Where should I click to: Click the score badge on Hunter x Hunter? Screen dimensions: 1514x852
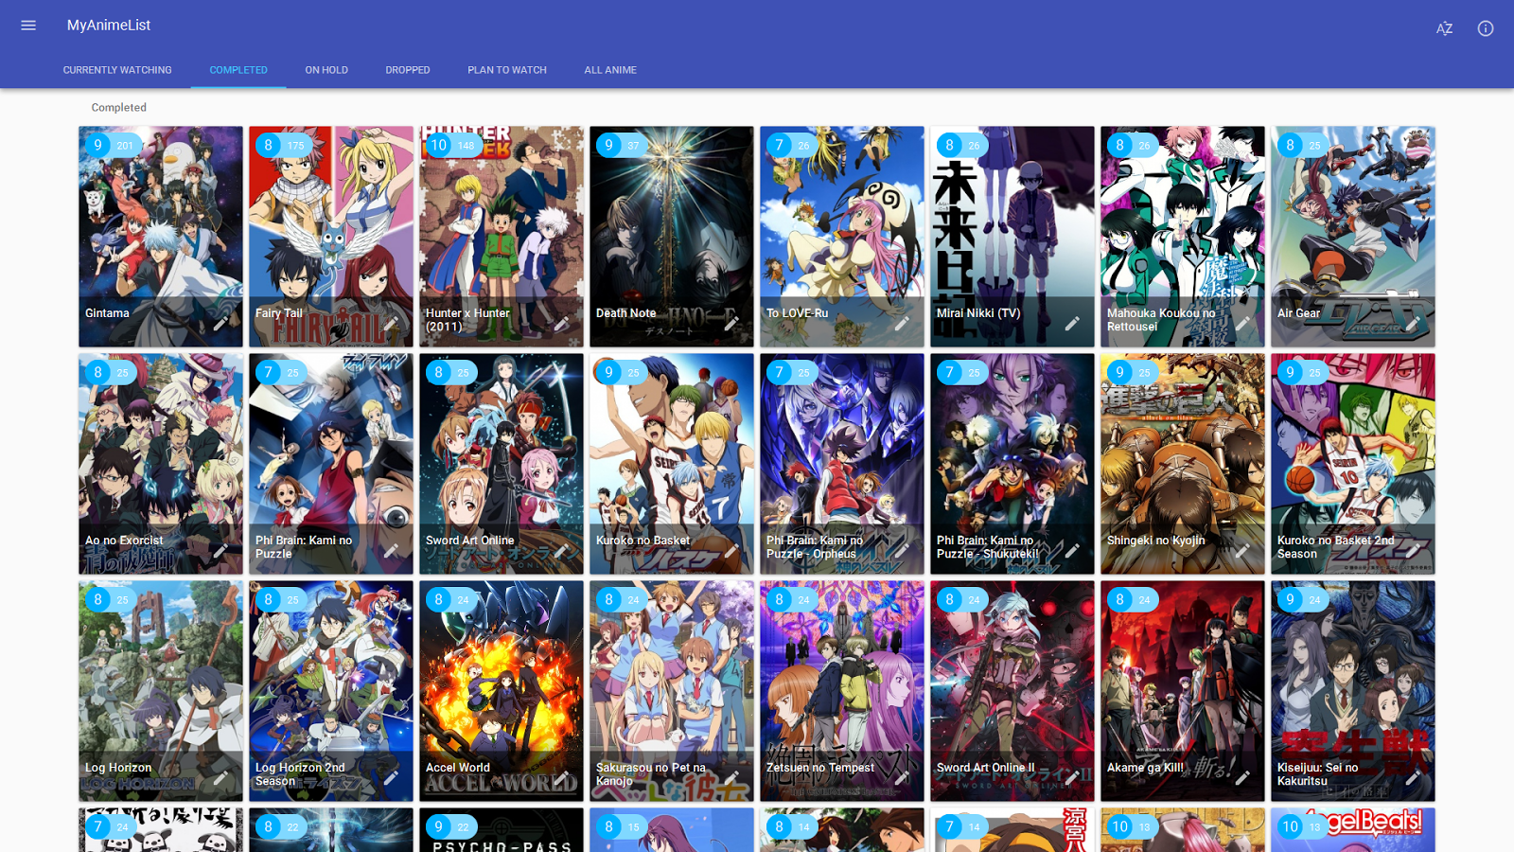click(437, 146)
